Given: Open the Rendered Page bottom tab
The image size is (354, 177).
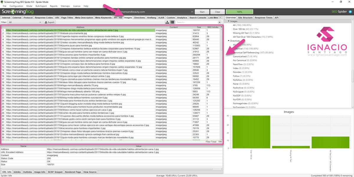Looking at the screenshot, I should pyautogui.click(x=73, y=172).
